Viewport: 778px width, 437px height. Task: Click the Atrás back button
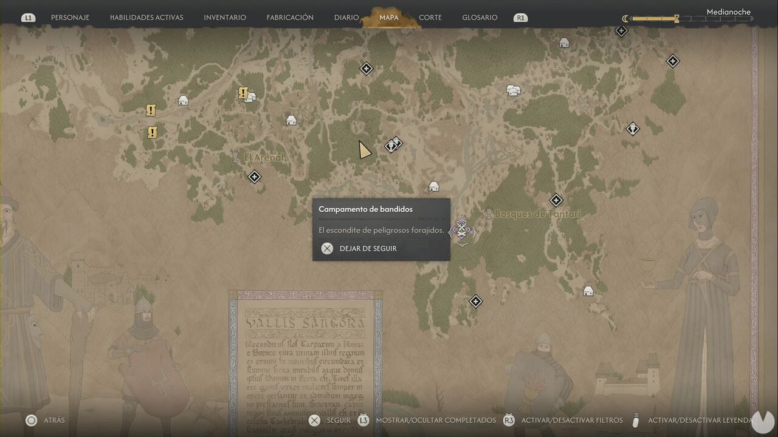tap(45, 420)
